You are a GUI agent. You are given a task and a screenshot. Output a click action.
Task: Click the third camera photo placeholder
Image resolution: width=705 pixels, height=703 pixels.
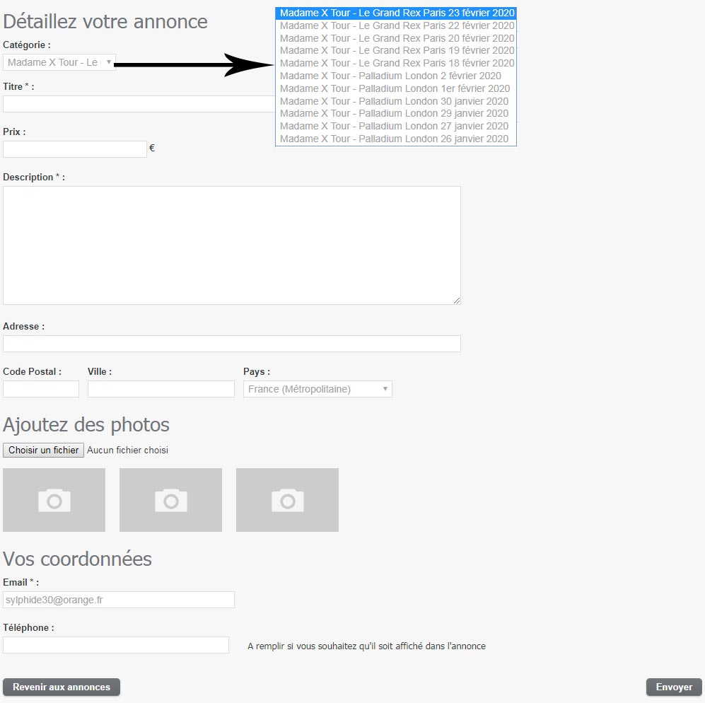tap(287, 500)
